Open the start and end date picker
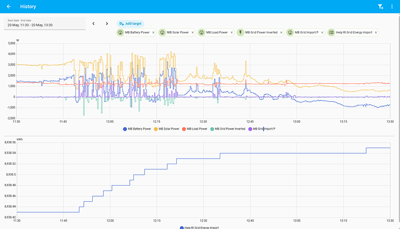Image resolution: width=400 pixels, height=229 pixels. tap(45, 23)
